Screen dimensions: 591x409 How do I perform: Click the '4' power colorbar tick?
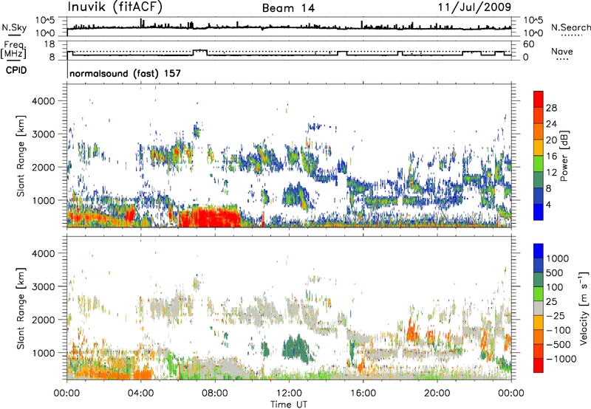tap(548, 205)
